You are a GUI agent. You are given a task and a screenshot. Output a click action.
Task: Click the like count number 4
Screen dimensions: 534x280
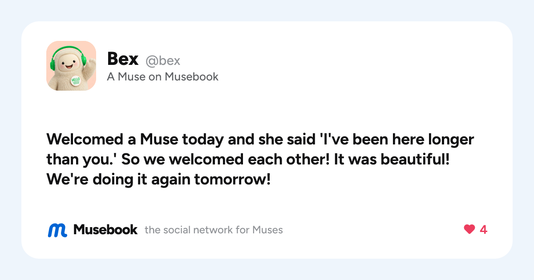[x=483, y=230]
